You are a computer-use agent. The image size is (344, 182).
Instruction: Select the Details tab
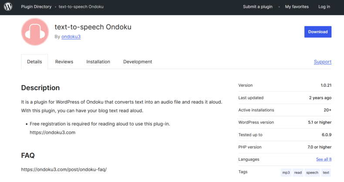click(34, 62)
